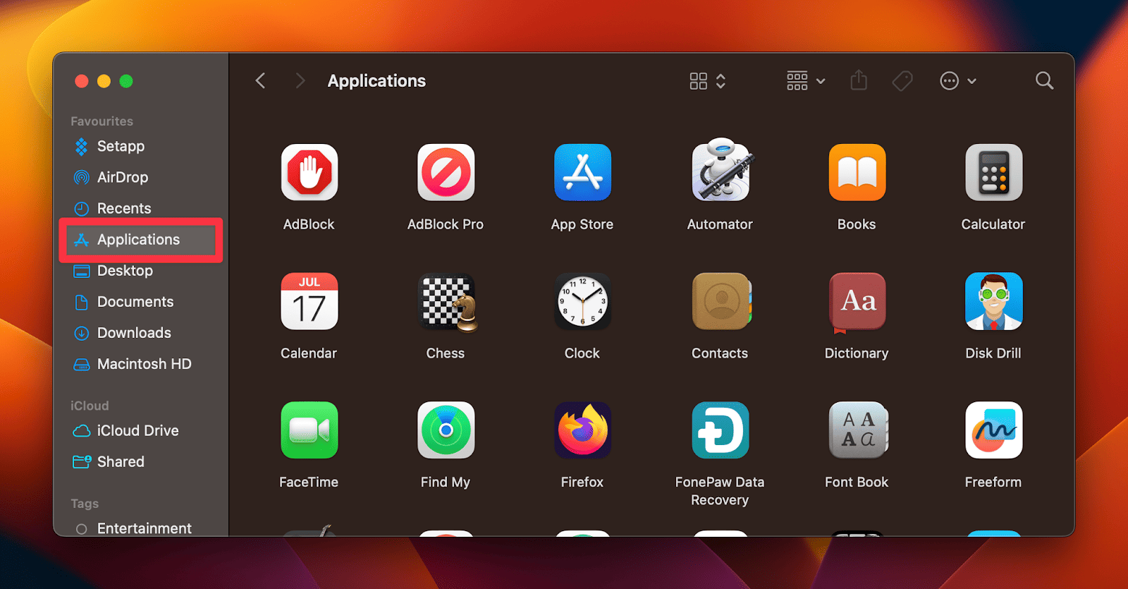
Task: Click the Books app icon
Action: 857,173
